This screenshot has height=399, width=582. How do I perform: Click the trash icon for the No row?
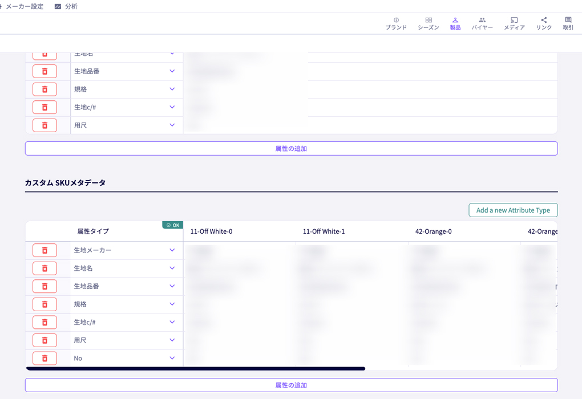[x=45, y=358]
